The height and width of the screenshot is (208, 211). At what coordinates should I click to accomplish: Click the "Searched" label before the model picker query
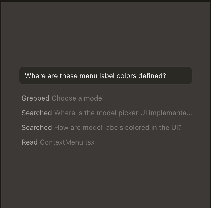pos(36,113)
